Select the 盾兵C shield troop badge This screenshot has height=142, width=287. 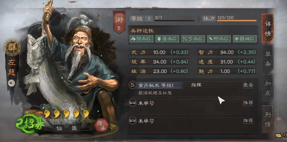[x=167, y=39]
